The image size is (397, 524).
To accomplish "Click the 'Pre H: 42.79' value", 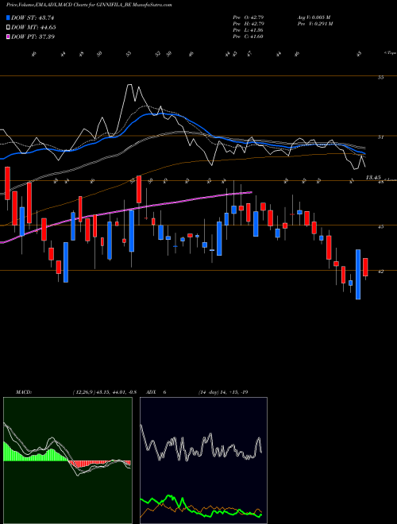I will click(249, 24).
